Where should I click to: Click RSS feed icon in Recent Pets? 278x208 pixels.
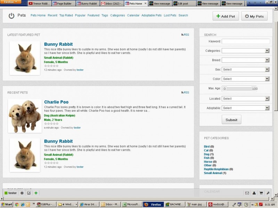click(x=182, y=93)
